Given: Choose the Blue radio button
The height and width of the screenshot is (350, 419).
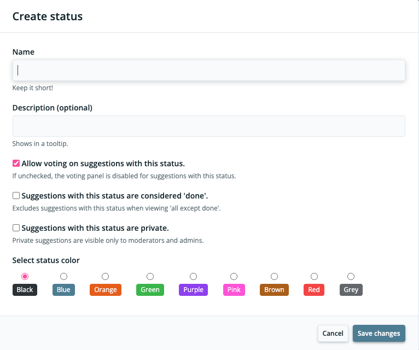Looking at the screenshot, I should [63, 277].
